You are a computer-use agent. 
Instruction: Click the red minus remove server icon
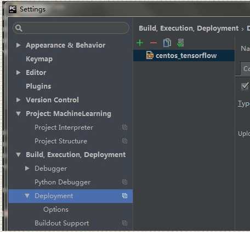[x=154, y=43]
